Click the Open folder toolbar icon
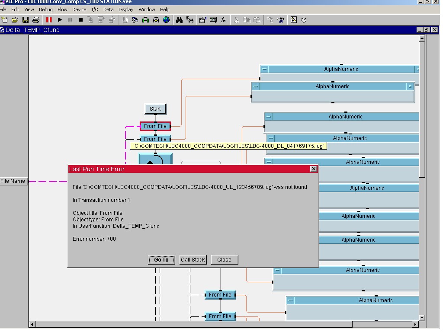The width and height of the screenshot is (443, 332). click(15, 20)
